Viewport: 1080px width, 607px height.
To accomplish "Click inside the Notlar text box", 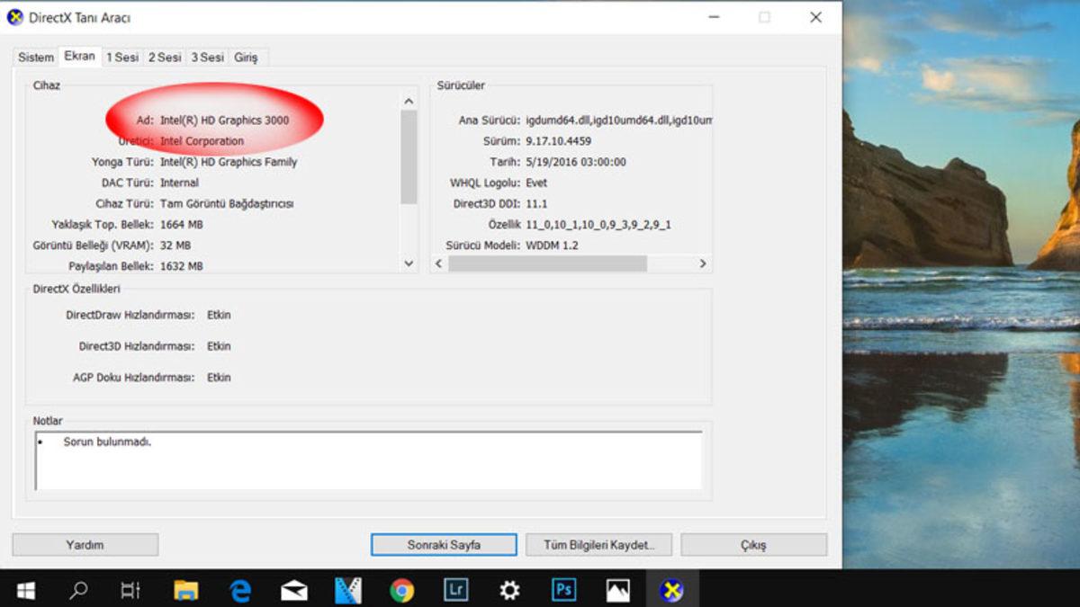I will [368, 460].
